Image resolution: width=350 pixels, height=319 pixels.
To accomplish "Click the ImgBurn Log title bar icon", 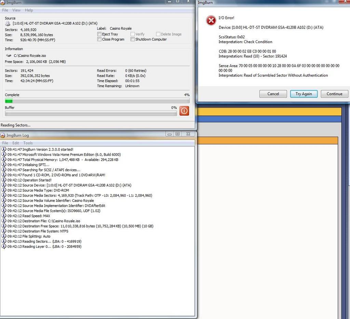I will click(x=3, y=135).
